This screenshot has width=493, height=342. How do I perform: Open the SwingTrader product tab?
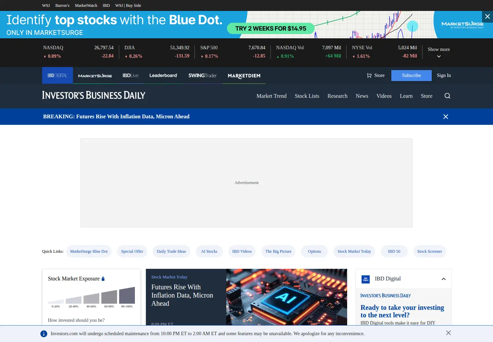coord(203,76)
